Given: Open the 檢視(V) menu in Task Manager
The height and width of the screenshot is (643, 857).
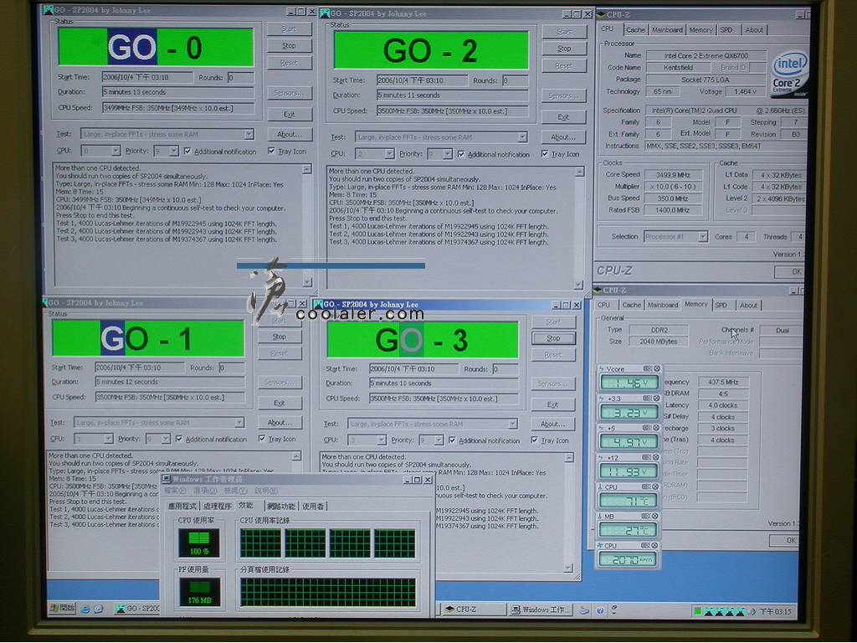Looking at the screenshot, I should 235,491.
